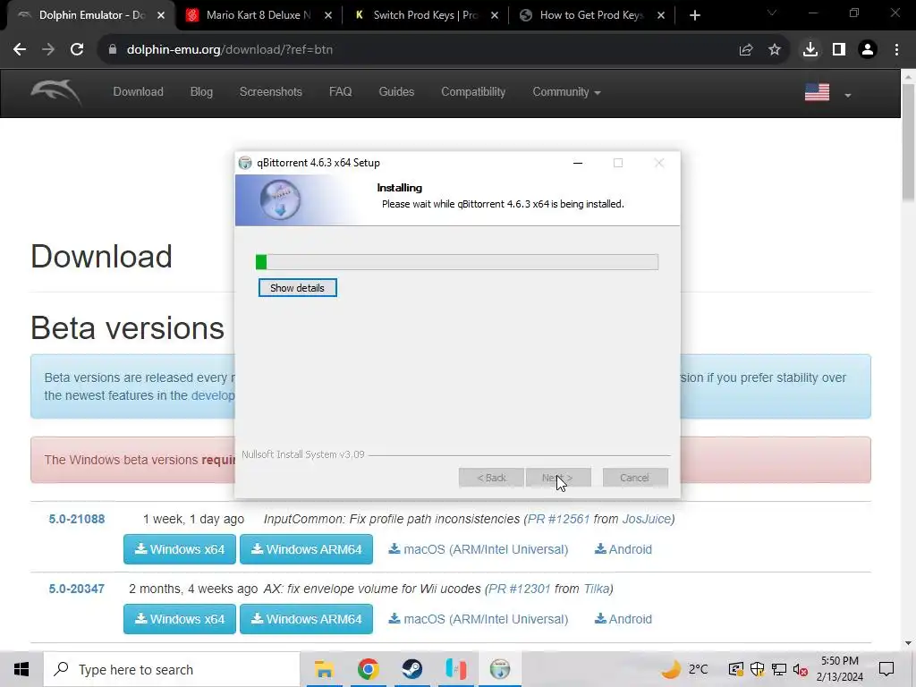Switch to the Mario Kart 8 Deluxe tab
Screen dimensions: 916x687
(259, 15)
